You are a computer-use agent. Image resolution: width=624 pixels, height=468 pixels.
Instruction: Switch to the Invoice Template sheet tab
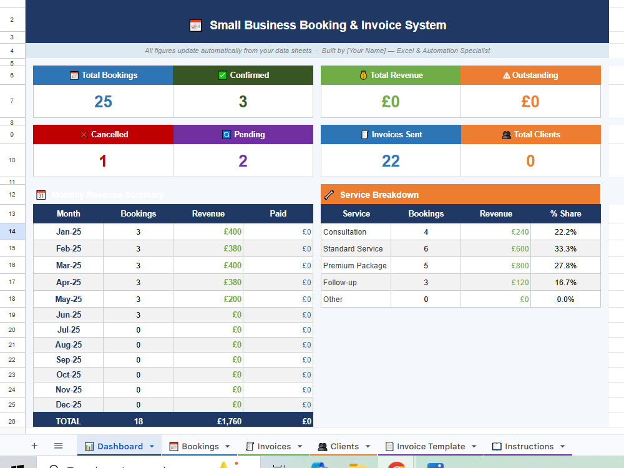point(431,447)
